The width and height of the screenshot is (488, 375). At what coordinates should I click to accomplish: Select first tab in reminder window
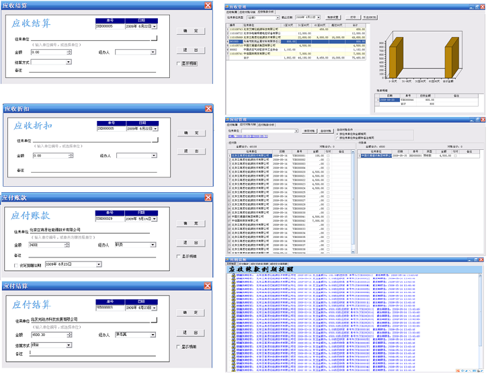coord(232,264)
